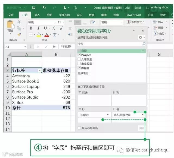Click the 更新 update button

tap(142, 128)
